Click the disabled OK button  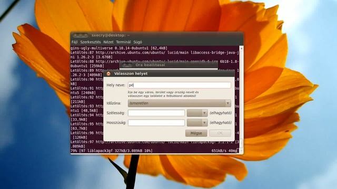(x=220, y=133)
